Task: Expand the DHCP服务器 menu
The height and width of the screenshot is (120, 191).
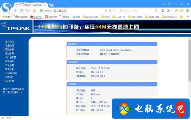Action: pos(11,57)
